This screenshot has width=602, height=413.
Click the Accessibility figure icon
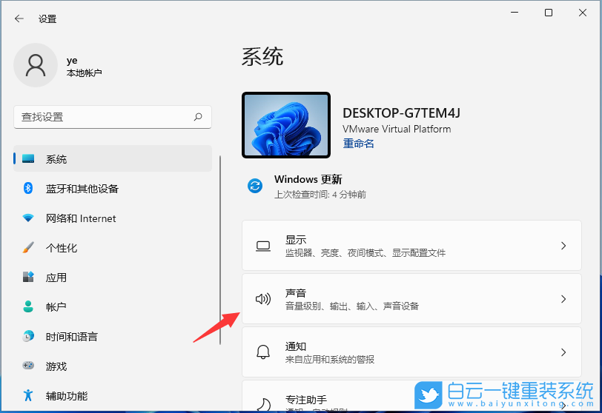point(28,395)
